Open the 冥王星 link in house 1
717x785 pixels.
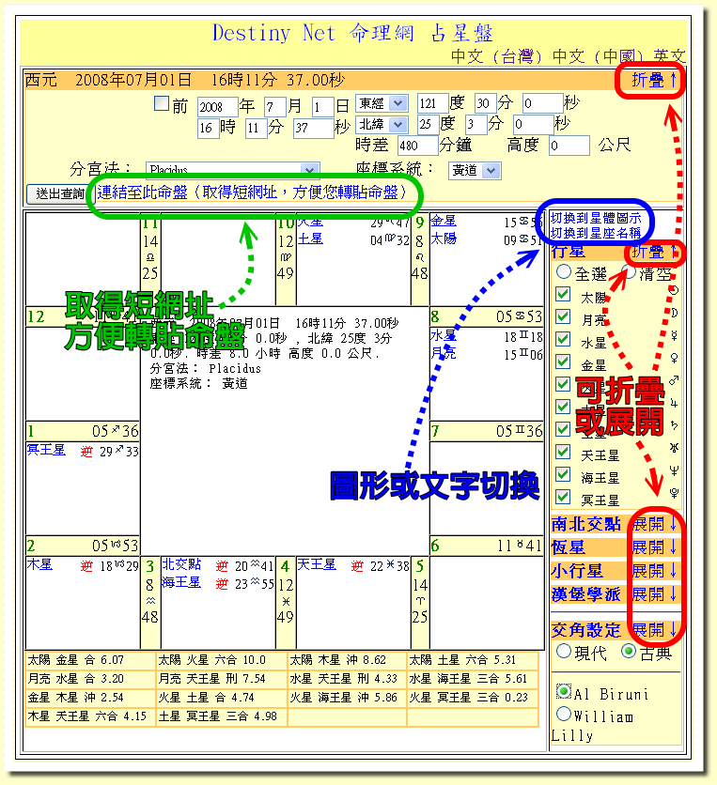tap(46, 450)
